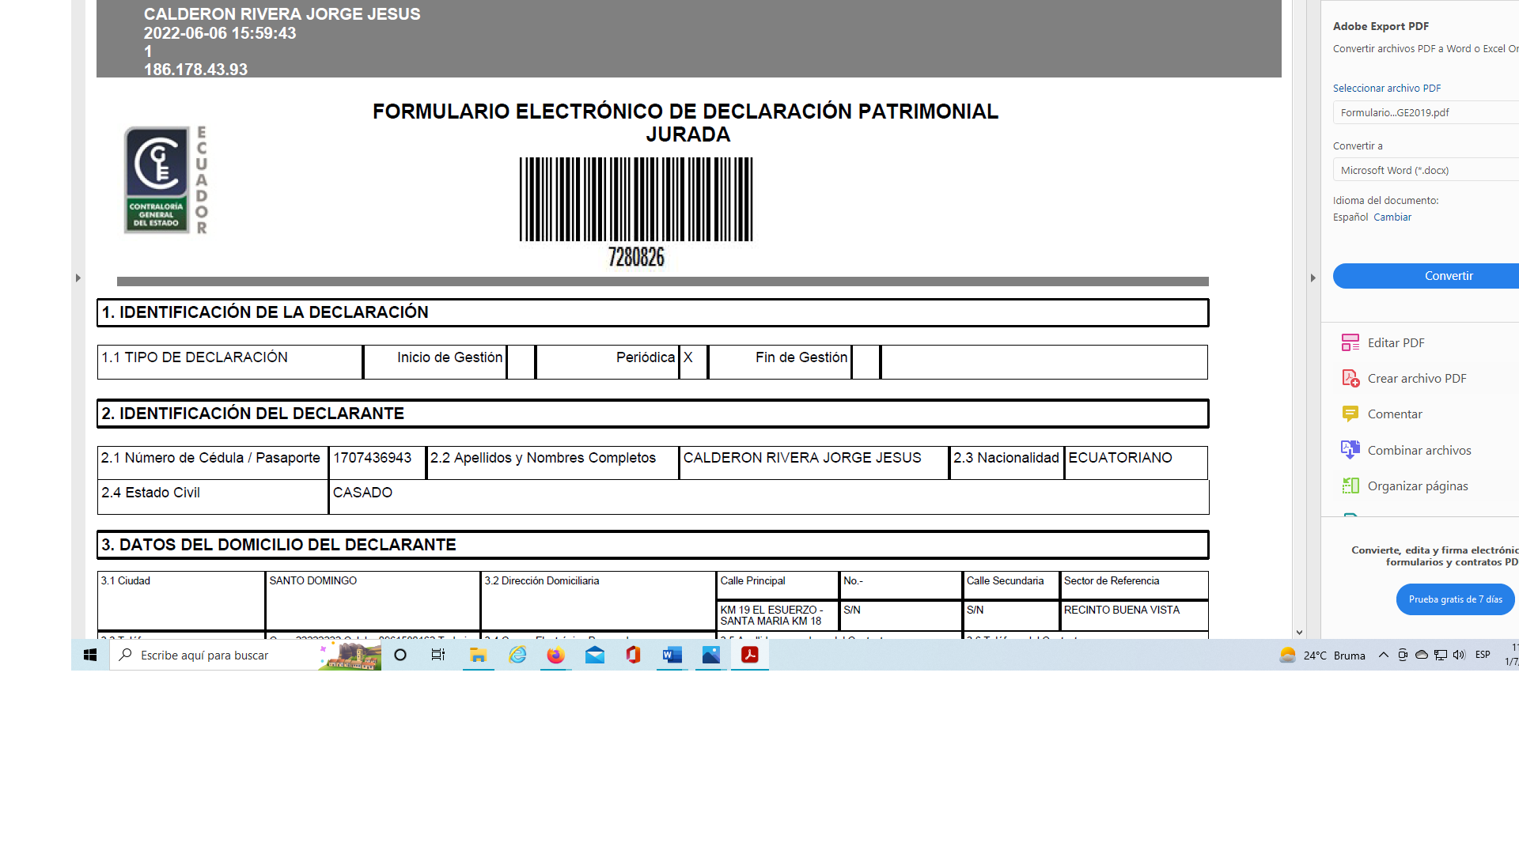Image resolution: width=1519 pixels, height=854 pixels.
Task: Open the Editar PDF tool icon
Action: click(1350, 342)
